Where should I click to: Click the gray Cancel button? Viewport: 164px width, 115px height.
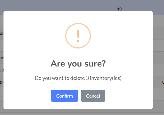click(93, 96)
